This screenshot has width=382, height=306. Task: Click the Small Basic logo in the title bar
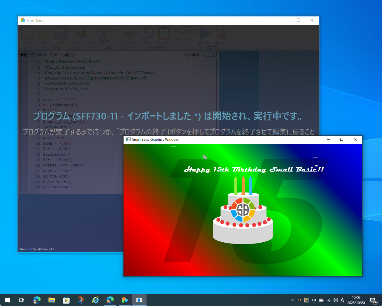(23, 20)
